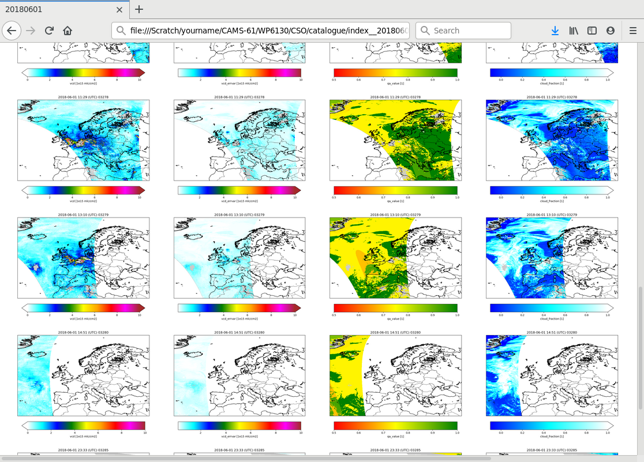Open cloud_fraction map for orbit 03279
The image size is (644, 462).
pos(552,258)
